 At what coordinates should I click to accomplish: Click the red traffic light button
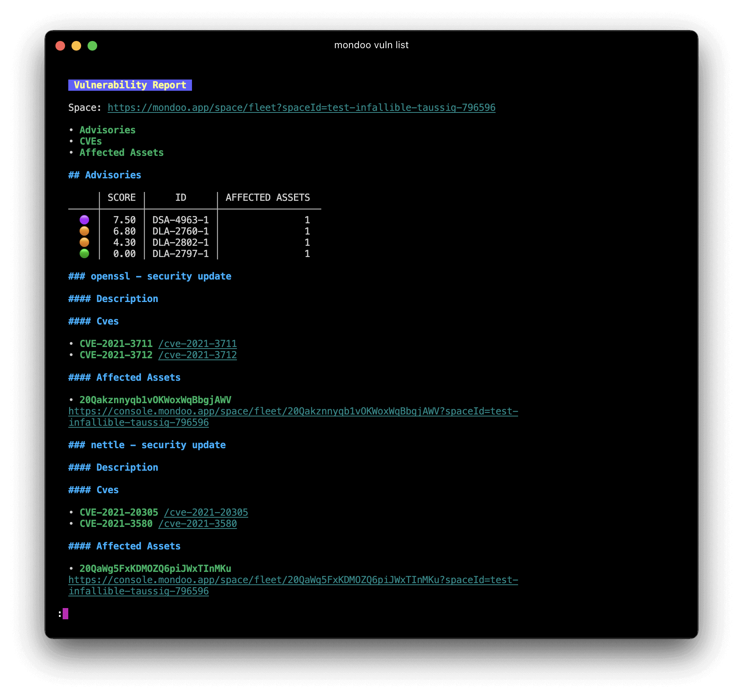coord(60,46)
